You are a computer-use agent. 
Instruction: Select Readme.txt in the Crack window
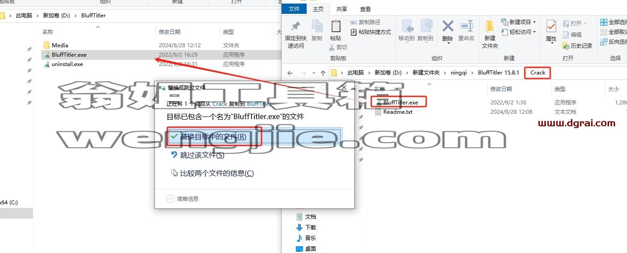(398, 112)
